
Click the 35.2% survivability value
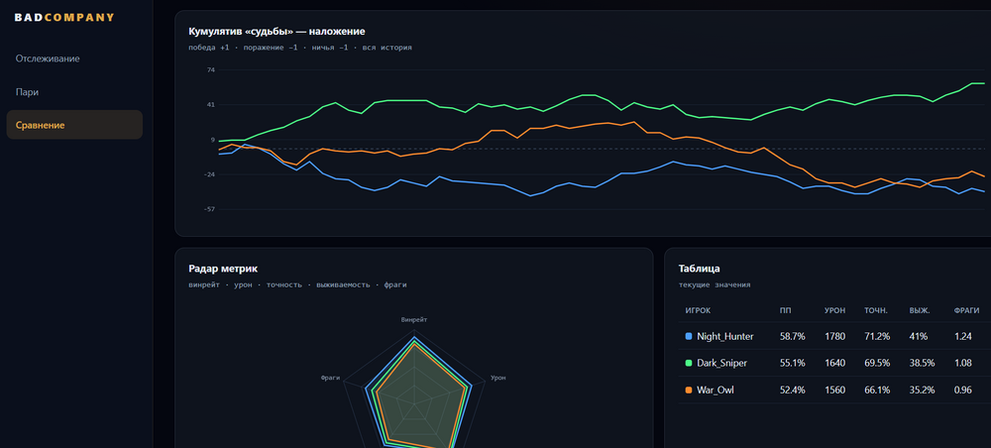(922, 391)
